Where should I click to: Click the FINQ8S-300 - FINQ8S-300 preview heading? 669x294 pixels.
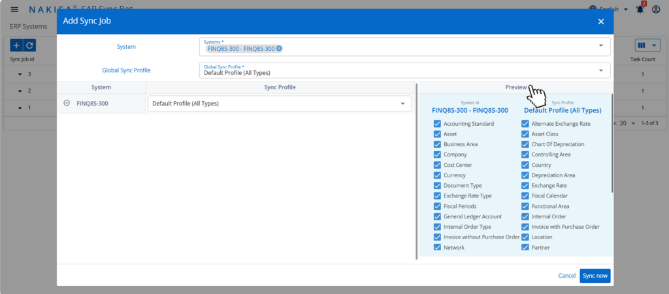click(x=470, y=110)
